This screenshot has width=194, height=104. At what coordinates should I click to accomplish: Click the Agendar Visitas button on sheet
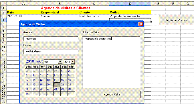[x=176, y=20]
